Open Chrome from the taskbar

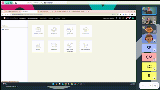(66, 84)
